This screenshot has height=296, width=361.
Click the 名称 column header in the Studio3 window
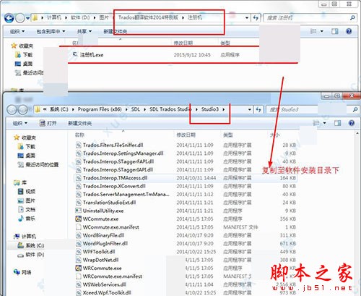[79, 135]
